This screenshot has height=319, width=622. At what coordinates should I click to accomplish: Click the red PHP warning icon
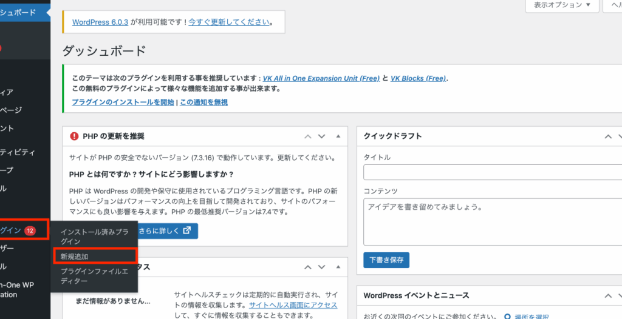(x=74, y=136)
